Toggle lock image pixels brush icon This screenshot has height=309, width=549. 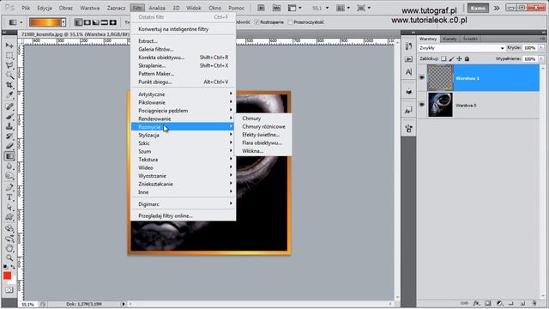coord(451,59)
